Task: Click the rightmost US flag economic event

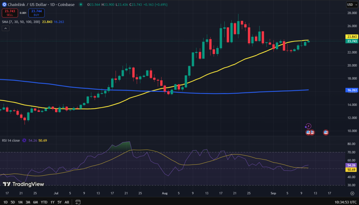Action: pyautogui.click(x=326, y=132)
